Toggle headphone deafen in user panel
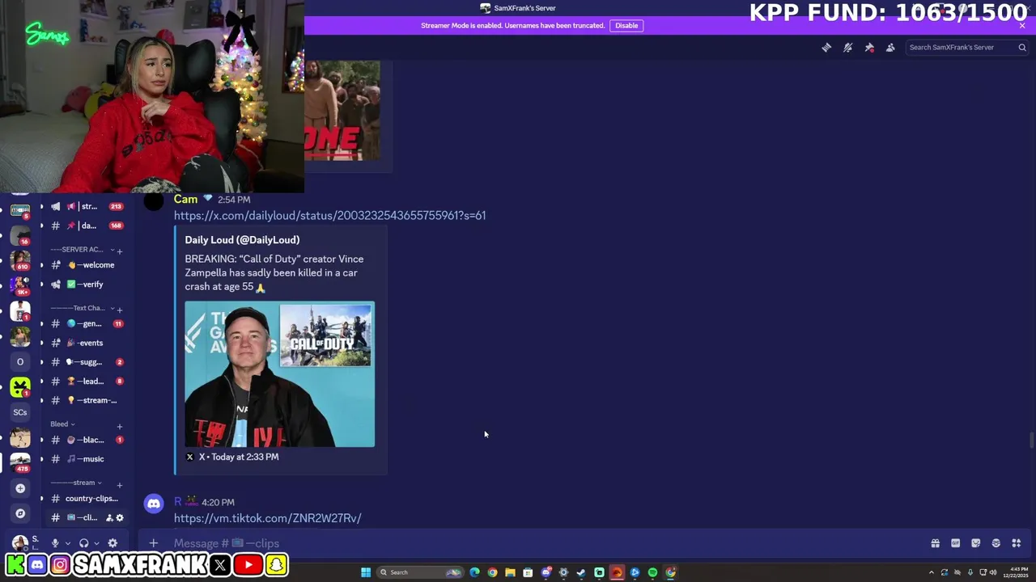The width and height of the screenshot is (1036, 582). [83, 543]
